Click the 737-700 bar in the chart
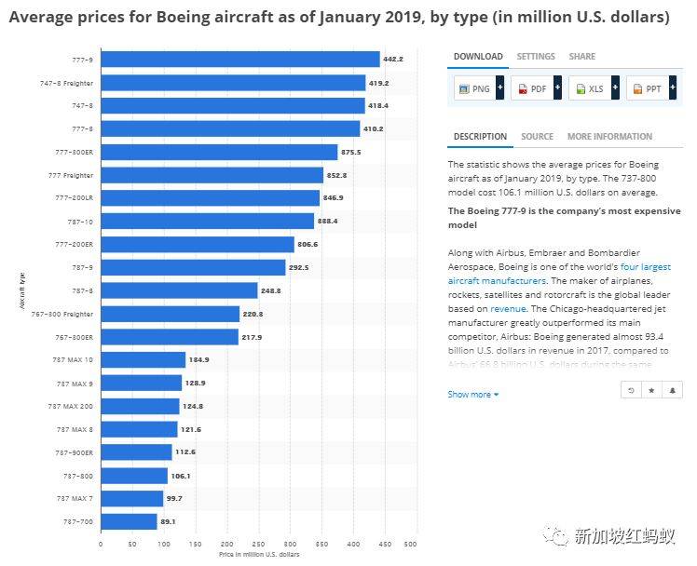 (x=129, y=521)
